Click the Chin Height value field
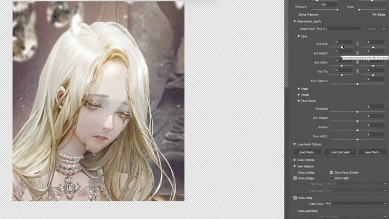The width and height of the screenshot is (389, 219). [375, 116]
